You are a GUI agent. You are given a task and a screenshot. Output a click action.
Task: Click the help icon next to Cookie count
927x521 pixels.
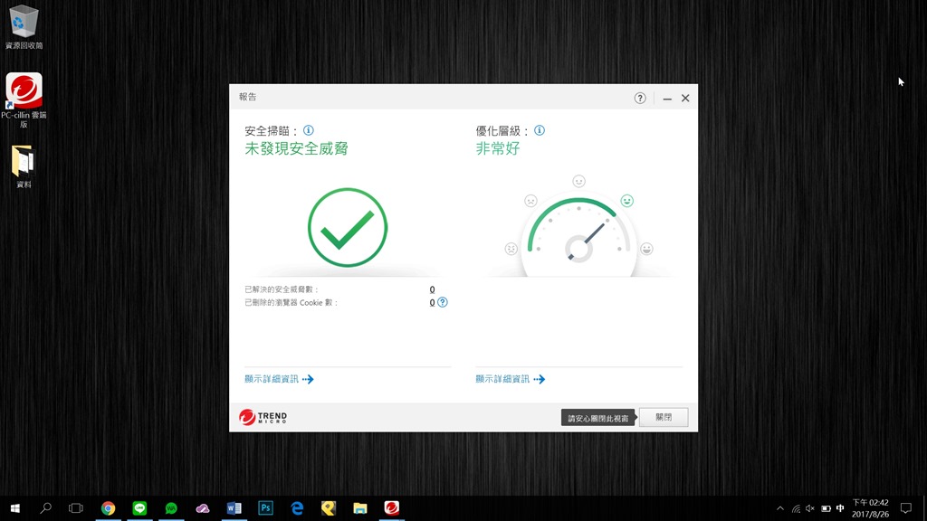point(443,302)
